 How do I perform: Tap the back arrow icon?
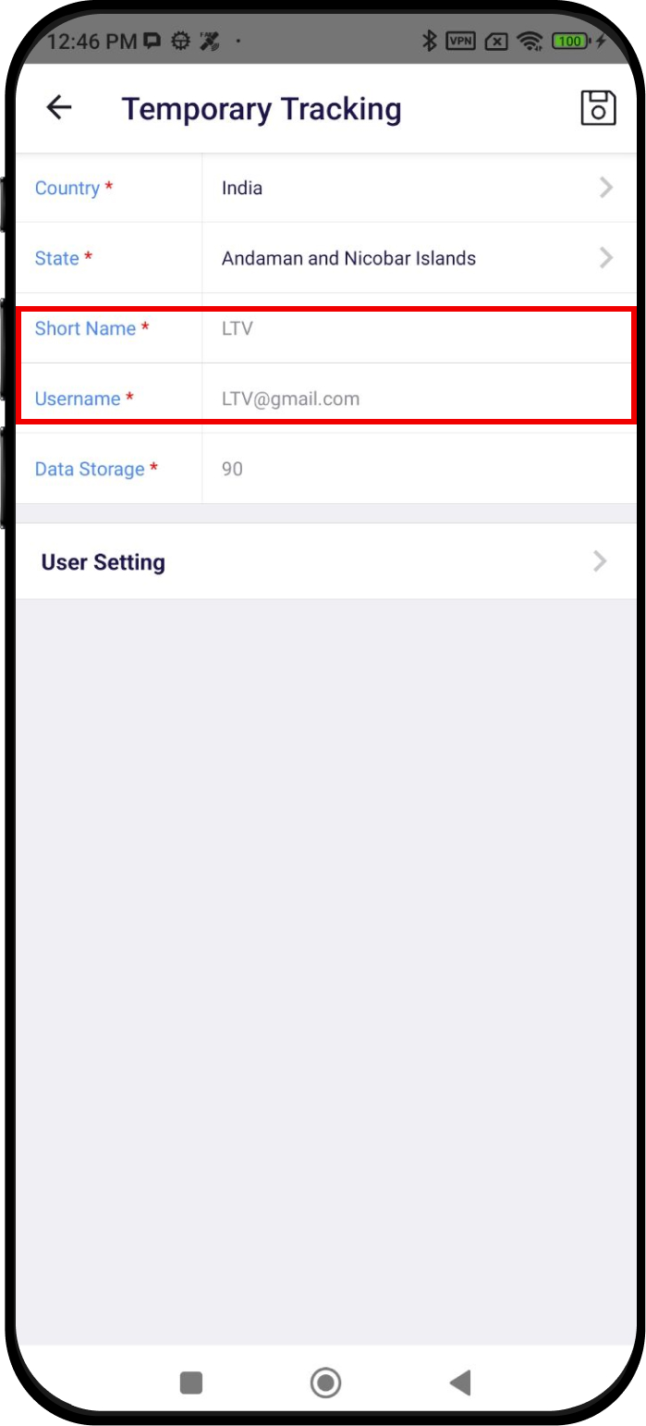(59, 108)
